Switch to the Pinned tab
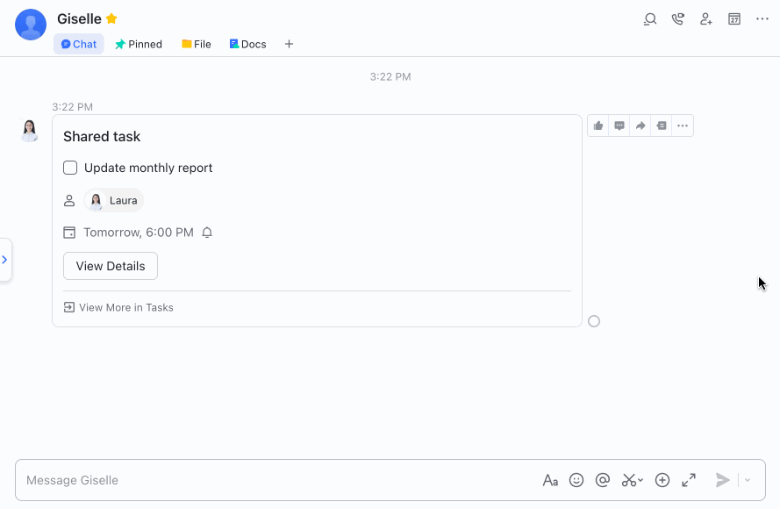Screen dimensions: 780x509 [138, 43]
